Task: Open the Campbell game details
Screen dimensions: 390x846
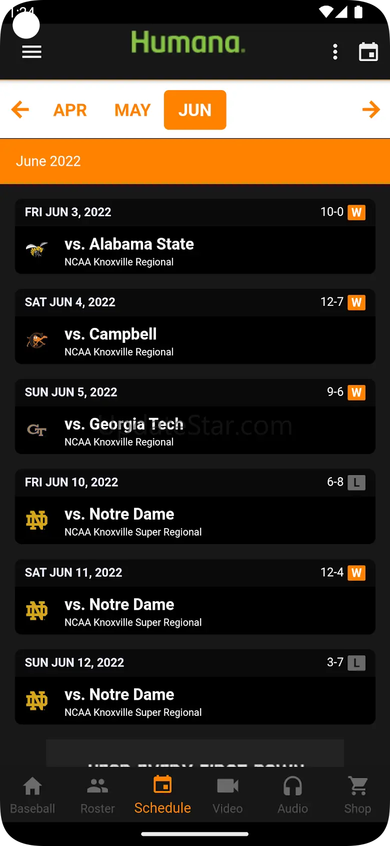Action: tap(195, 340)
